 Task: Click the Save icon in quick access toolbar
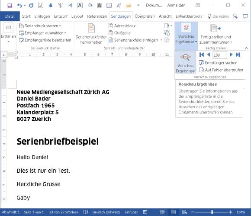click(x=10, y=6)
